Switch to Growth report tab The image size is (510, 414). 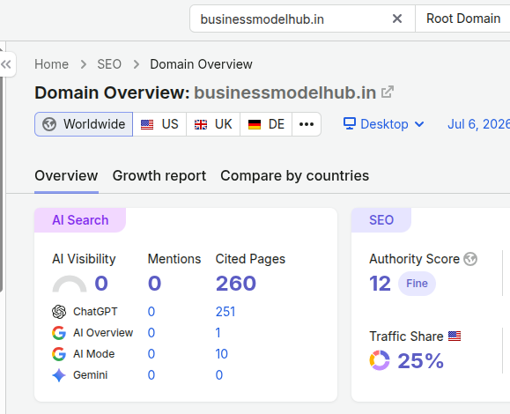click(x=159, y=176)
